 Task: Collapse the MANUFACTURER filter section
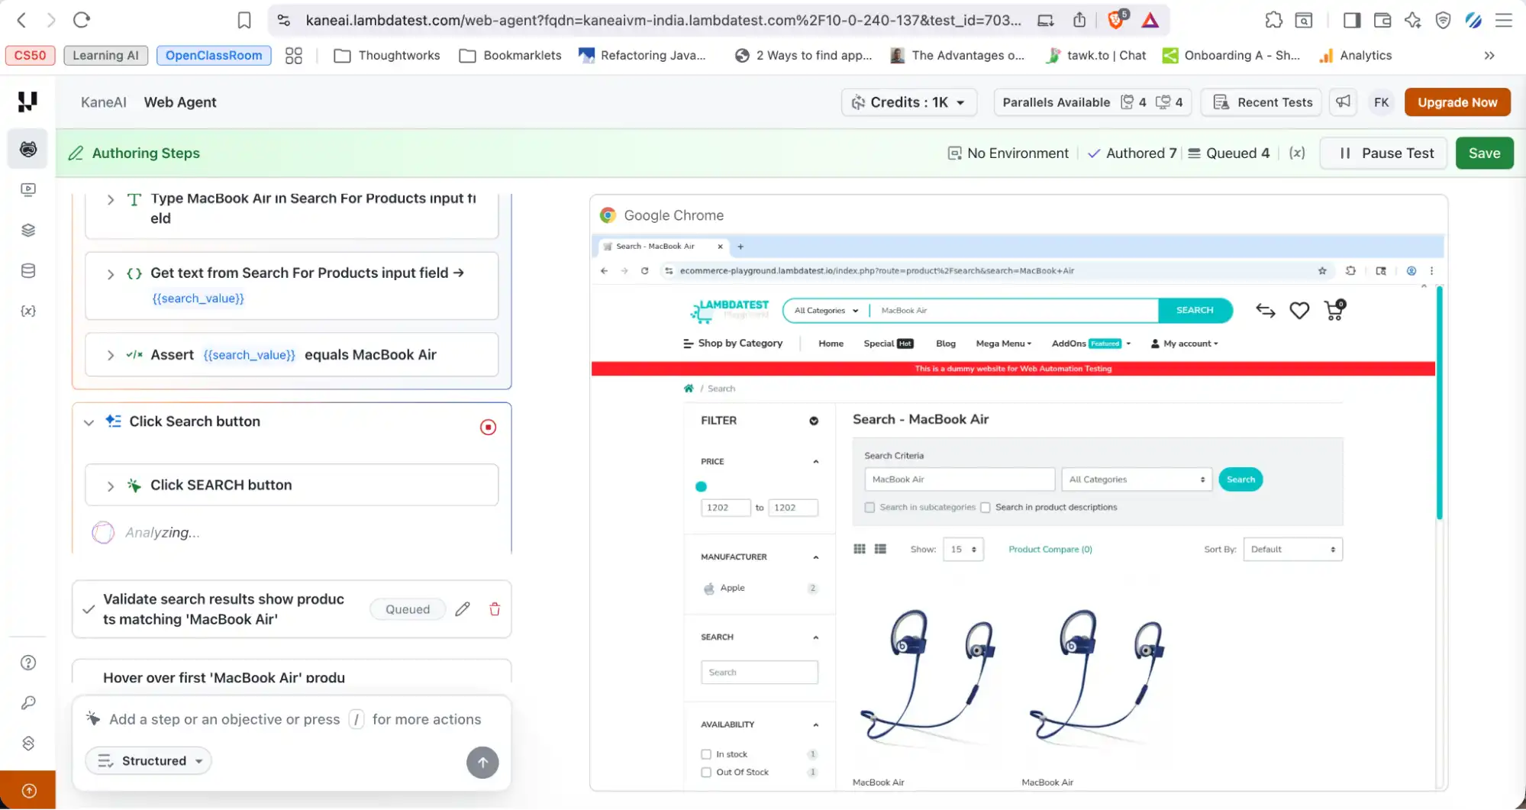(815, 557)
